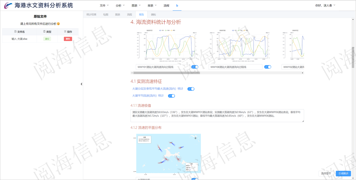The width and height of the screenshot is (356, 180).
Task: Click the 生成报表 button
Action: [343, 173]
